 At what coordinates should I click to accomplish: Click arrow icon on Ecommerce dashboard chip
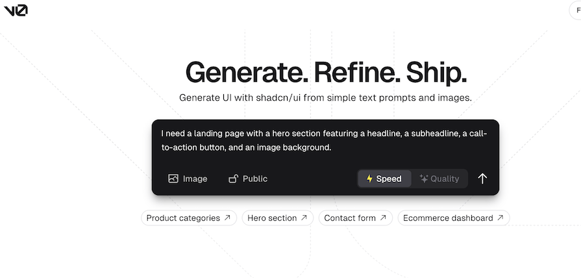[x=501, y=218]
